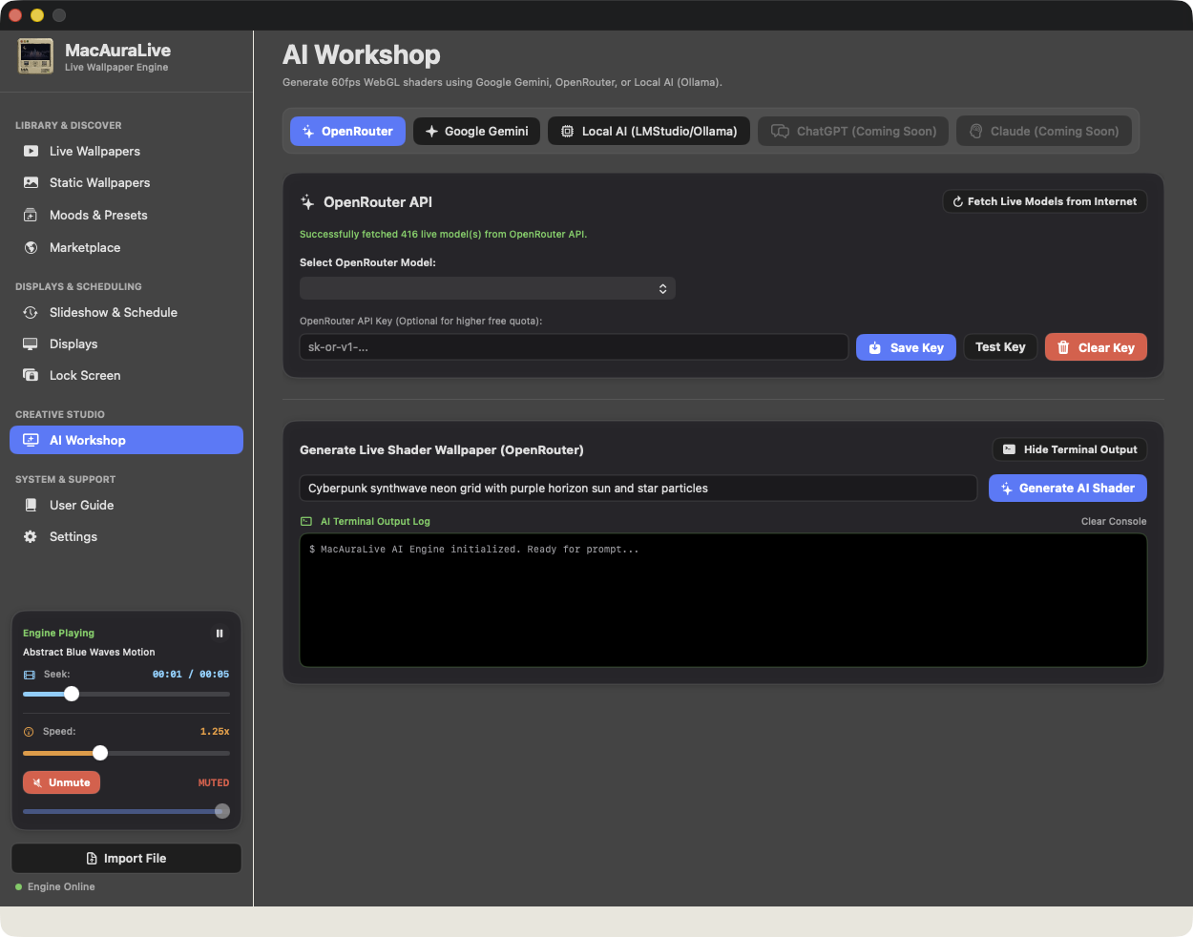The width and height of the screenshot is (1193, 937).
Task: Click the '1.25x' speed value
Action: click(x=215, y=732)
